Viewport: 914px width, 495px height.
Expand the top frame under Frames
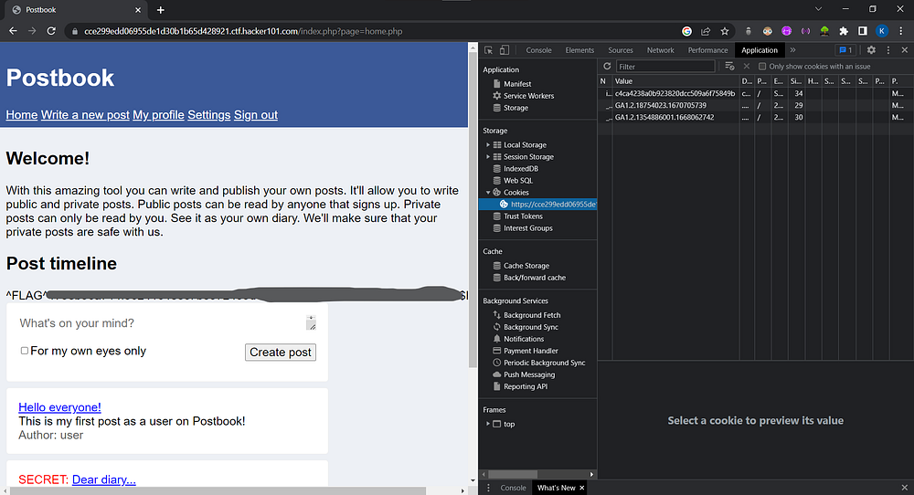(x=488, y=425)
